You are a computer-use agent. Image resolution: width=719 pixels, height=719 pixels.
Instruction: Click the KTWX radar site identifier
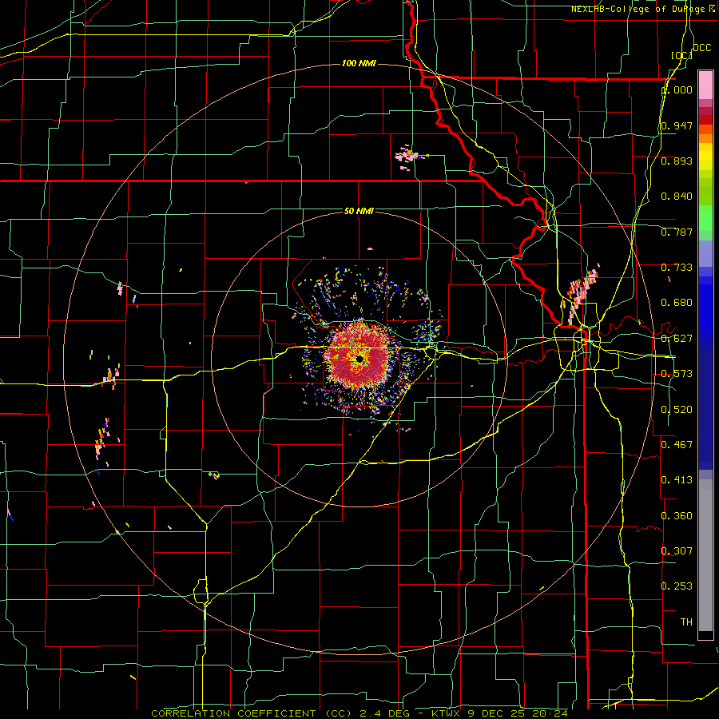pos(447,713)
